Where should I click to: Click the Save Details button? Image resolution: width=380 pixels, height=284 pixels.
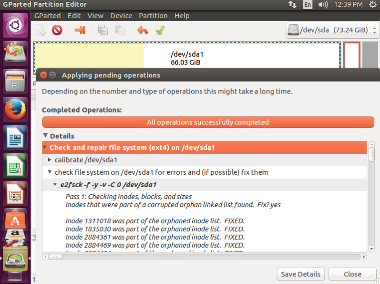tap(300, 274)
